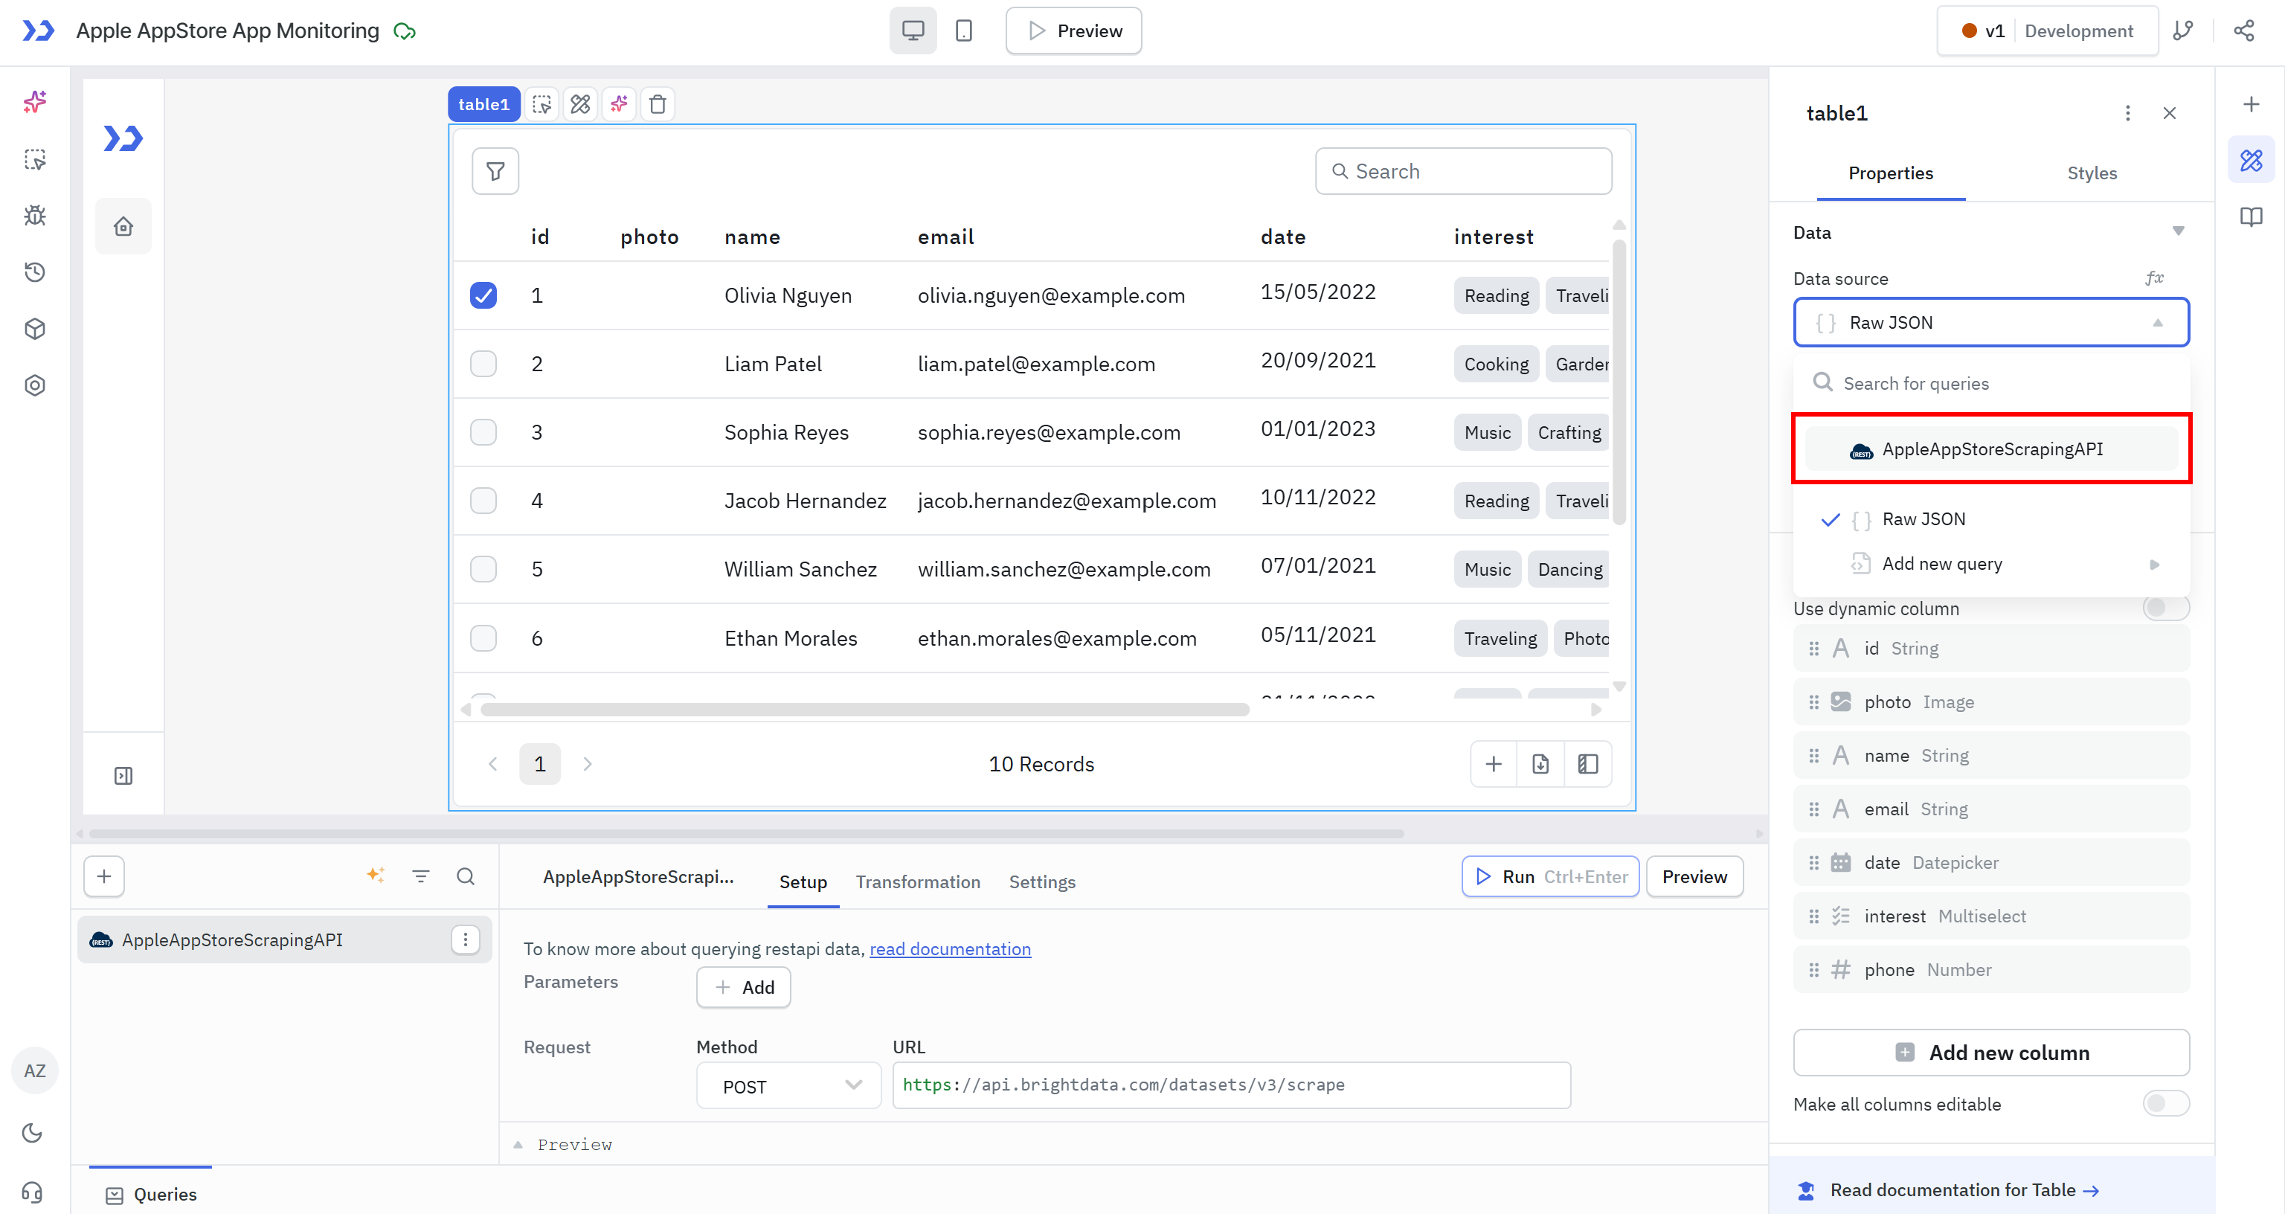Click the table Search field

pyautogui.click(x=1464, y=171)
